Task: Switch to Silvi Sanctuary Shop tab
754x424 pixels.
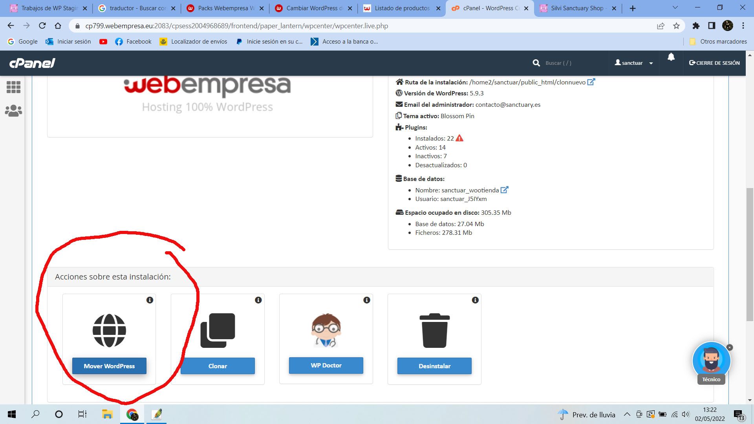Action: point(577,8)
